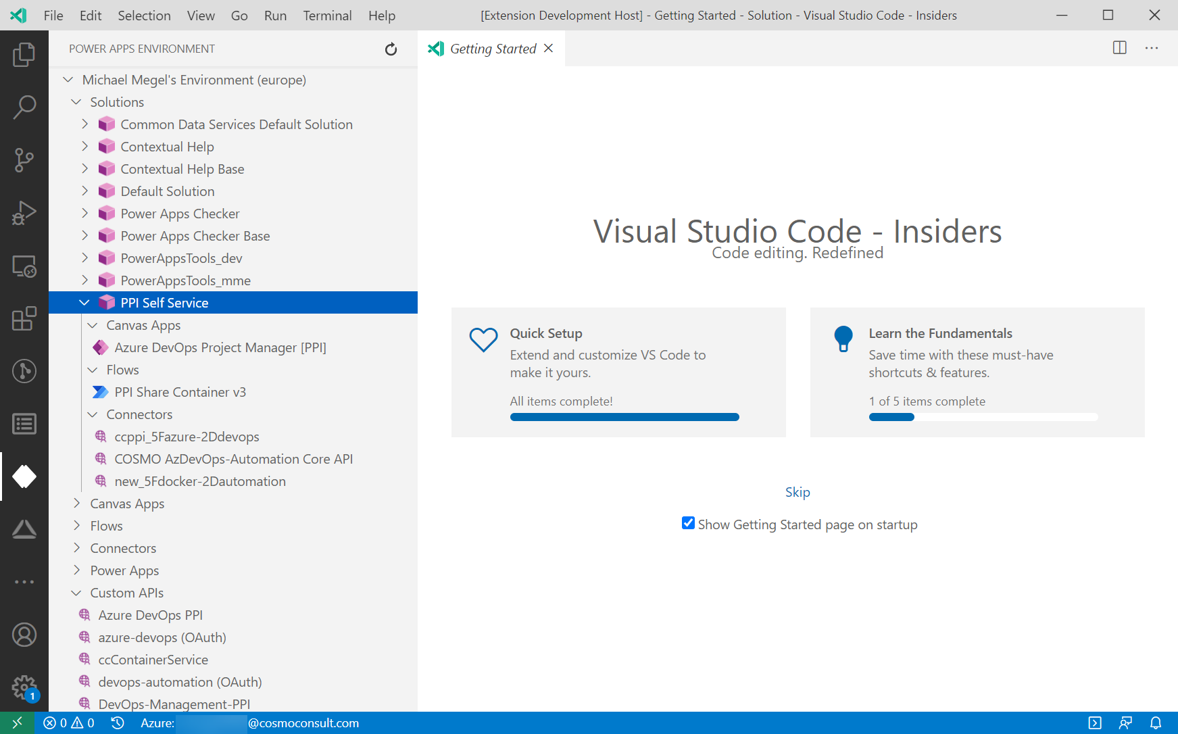Select the PowerAppsTools_mme solution
This screenshot has height=734, width=1178.
(233, 280)
